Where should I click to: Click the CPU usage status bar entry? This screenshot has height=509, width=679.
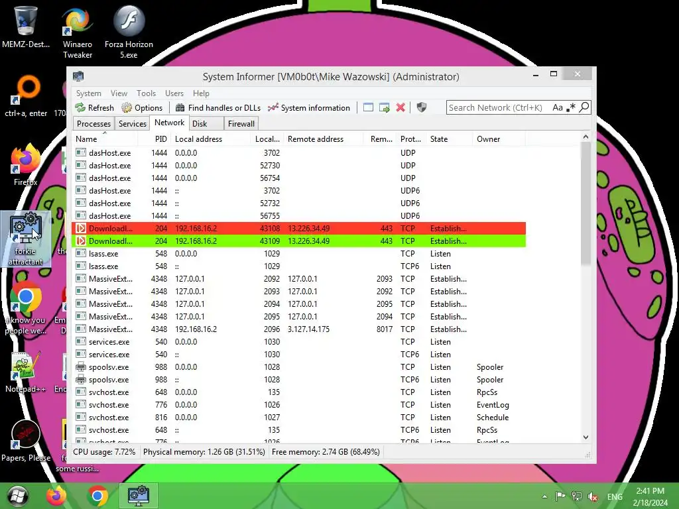coord(104,452)
